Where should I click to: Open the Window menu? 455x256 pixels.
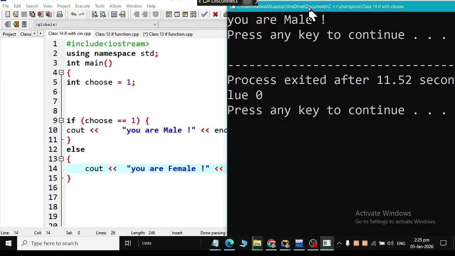pos(134,6)
